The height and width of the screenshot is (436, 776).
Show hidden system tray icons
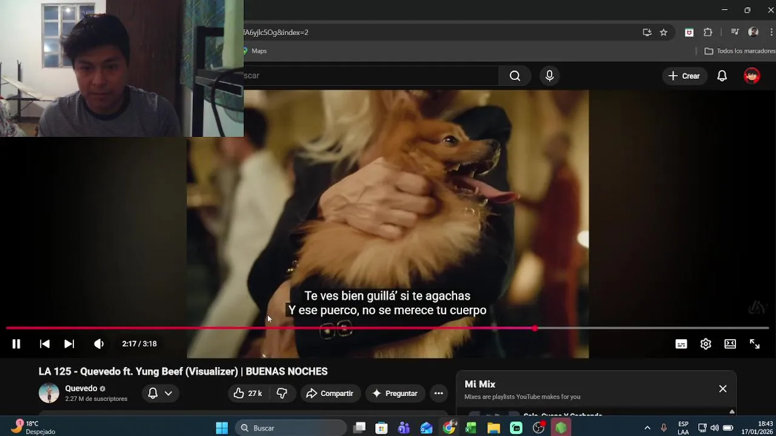(x=647, y=428)
